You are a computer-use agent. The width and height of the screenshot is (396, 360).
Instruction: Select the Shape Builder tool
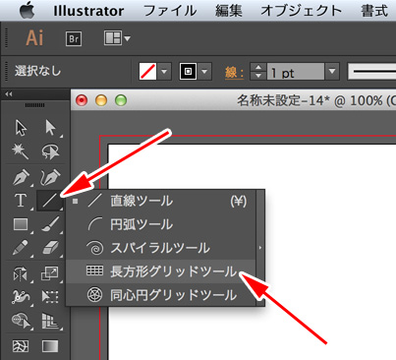click(21, 321)
